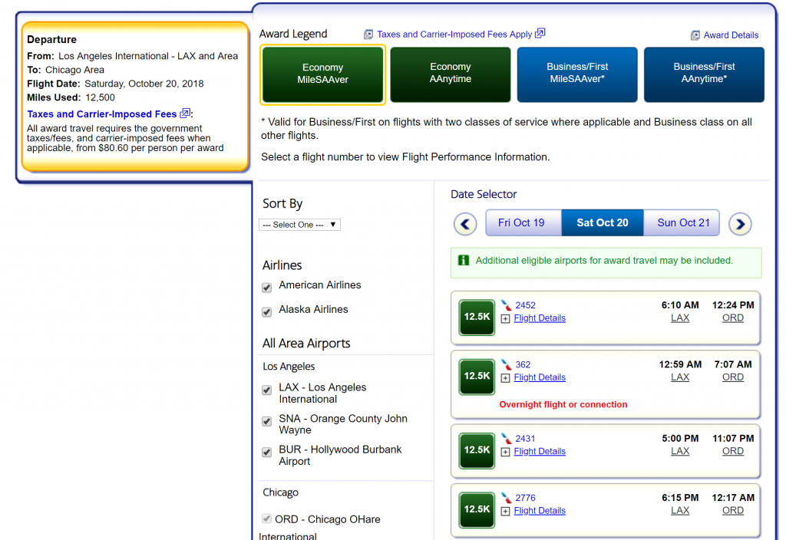This screenshot has height=540, width=786.
Task: Select 12.5K award for flight 2431
Action: pyautogui.click(x=476, y=450)
